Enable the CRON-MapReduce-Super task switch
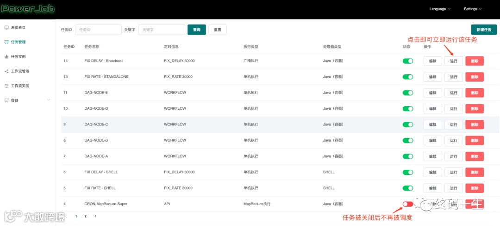 [x=408, y=204]
